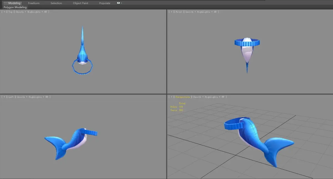
Task: Open the Object Paint ribbon tab
Action: [80, 3]
